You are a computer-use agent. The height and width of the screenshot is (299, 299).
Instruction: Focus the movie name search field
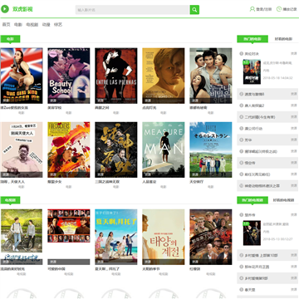click(x=133, y=10)
